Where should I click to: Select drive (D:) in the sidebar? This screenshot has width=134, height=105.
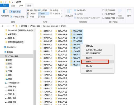coord(11,87)
